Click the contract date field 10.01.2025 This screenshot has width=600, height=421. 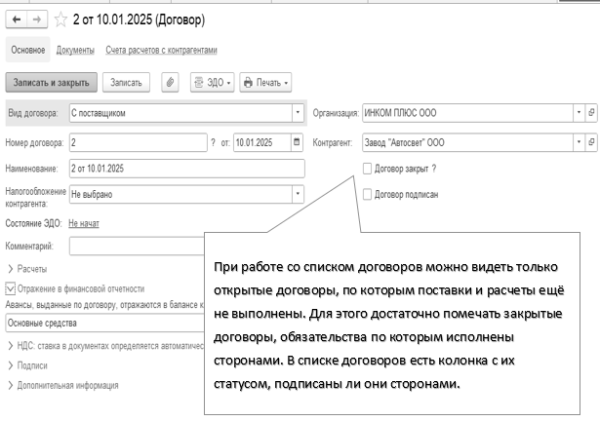(262, 142)
